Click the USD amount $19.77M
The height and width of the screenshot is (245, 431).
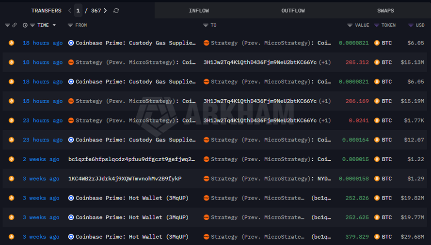click(x=412, y=217)
